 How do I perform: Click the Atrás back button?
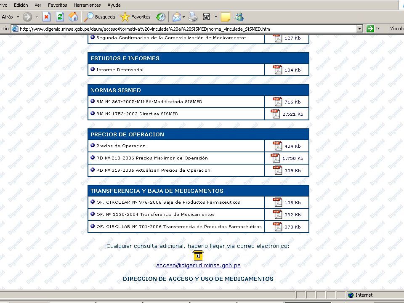(x=7, y=17)
